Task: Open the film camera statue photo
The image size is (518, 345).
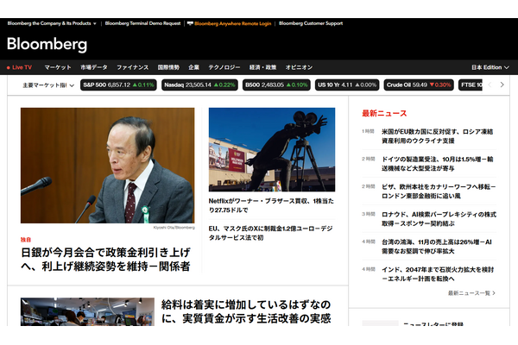Action: (x=272, y=149)
